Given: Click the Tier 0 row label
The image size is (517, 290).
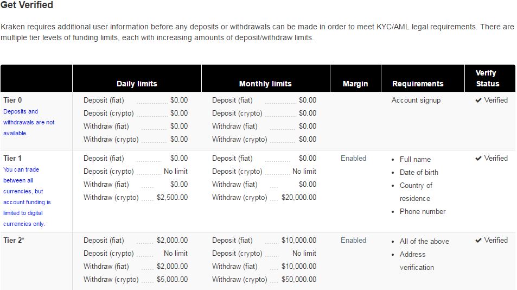Looking at the screenshot, I should [12, 100].
